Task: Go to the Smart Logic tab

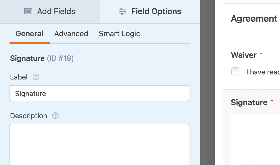Action: click(119, 34)
